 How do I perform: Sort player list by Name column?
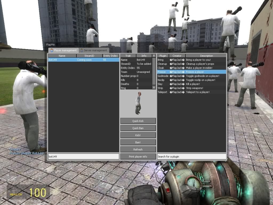[62, 56]
